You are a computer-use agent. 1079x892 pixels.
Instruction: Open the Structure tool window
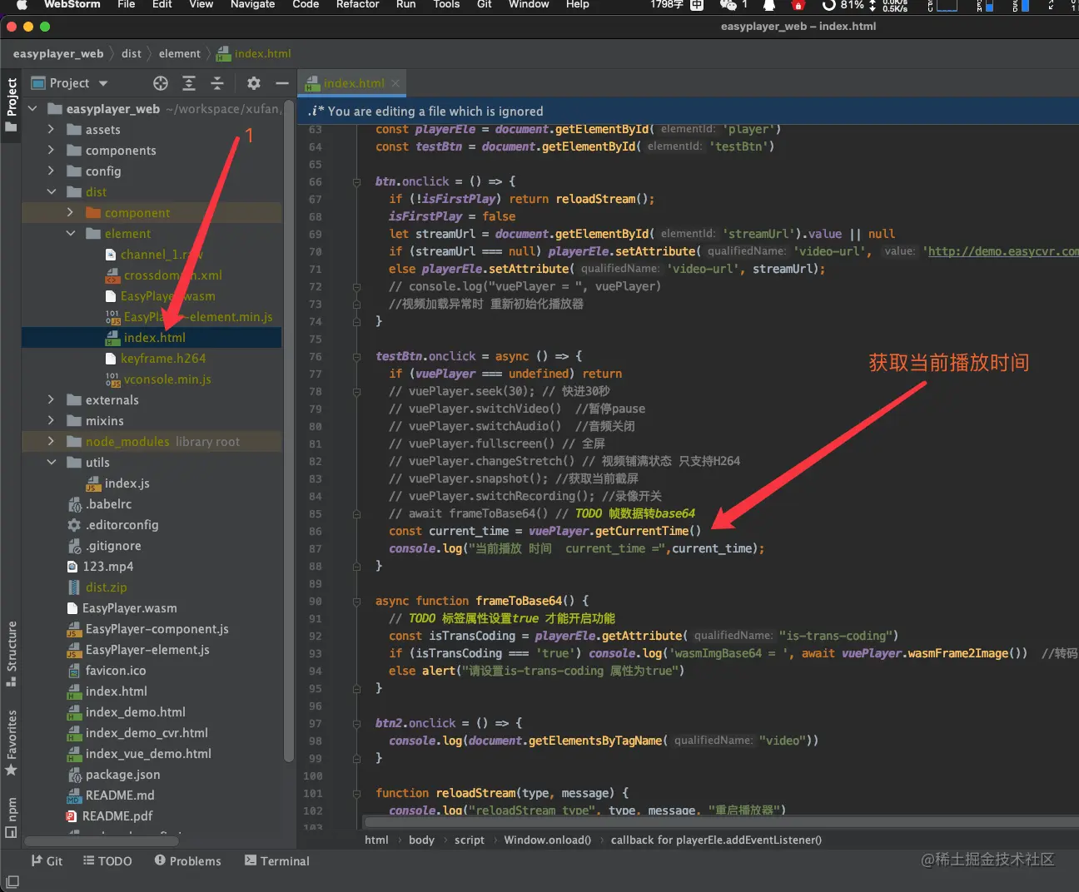pyautogui.click(x=12, y=653)
